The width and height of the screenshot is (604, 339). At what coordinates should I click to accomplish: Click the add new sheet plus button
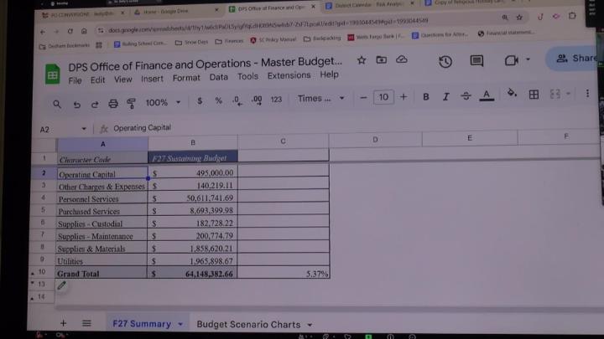point(63,323)
